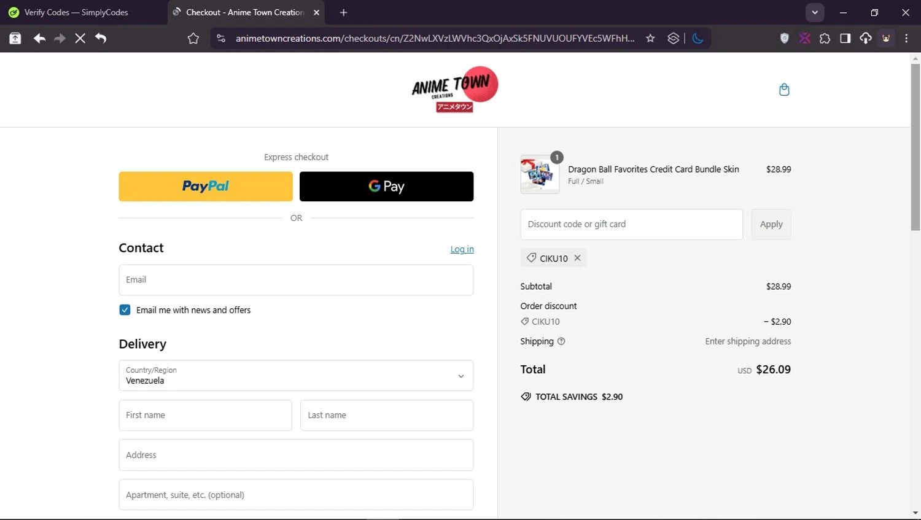Click the Dragon Ball Favorites Credit Card Bundle Skin title
Image resolution: width=921 pixels, height=520 pixels.
tap(653, 169)
